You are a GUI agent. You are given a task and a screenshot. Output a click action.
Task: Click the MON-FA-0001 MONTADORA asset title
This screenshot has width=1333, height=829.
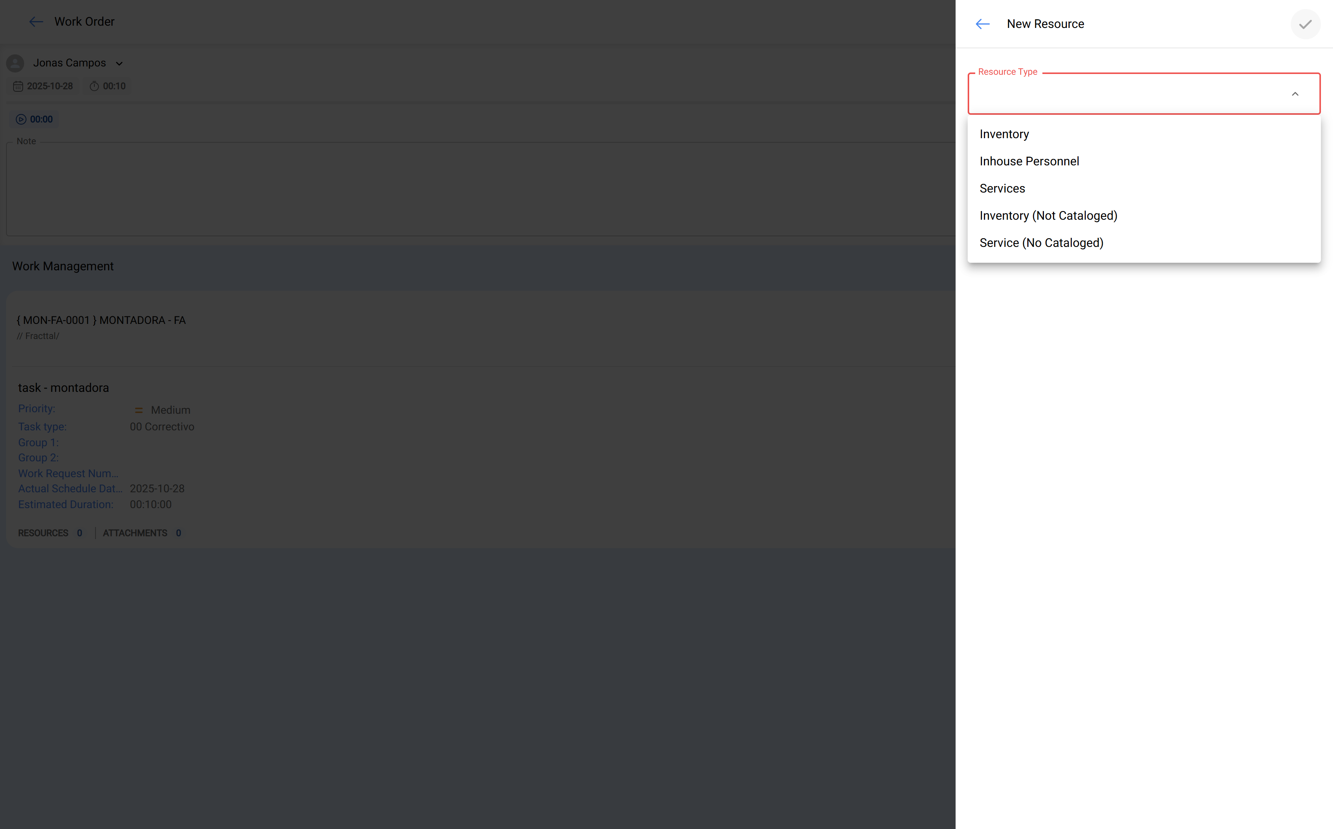click(x=102, y=320)
